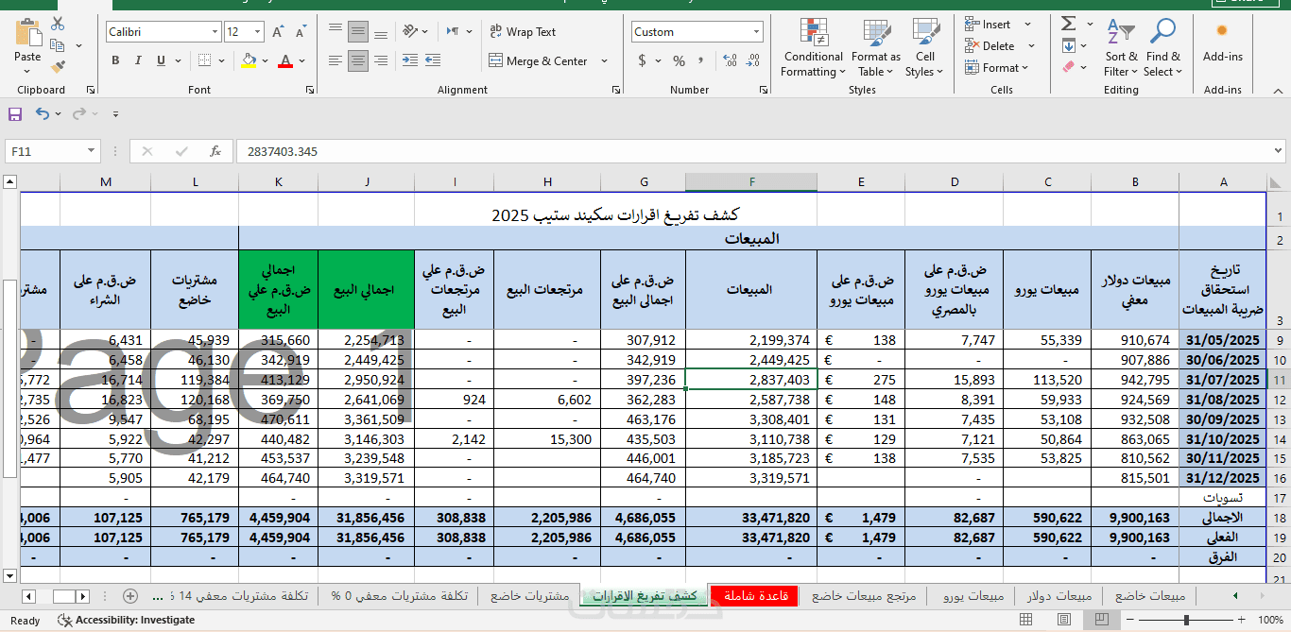The width and height of the screenshot is (1291, 632).
Task: Apply Percent Style format
Action: click(x=679, y=60)
